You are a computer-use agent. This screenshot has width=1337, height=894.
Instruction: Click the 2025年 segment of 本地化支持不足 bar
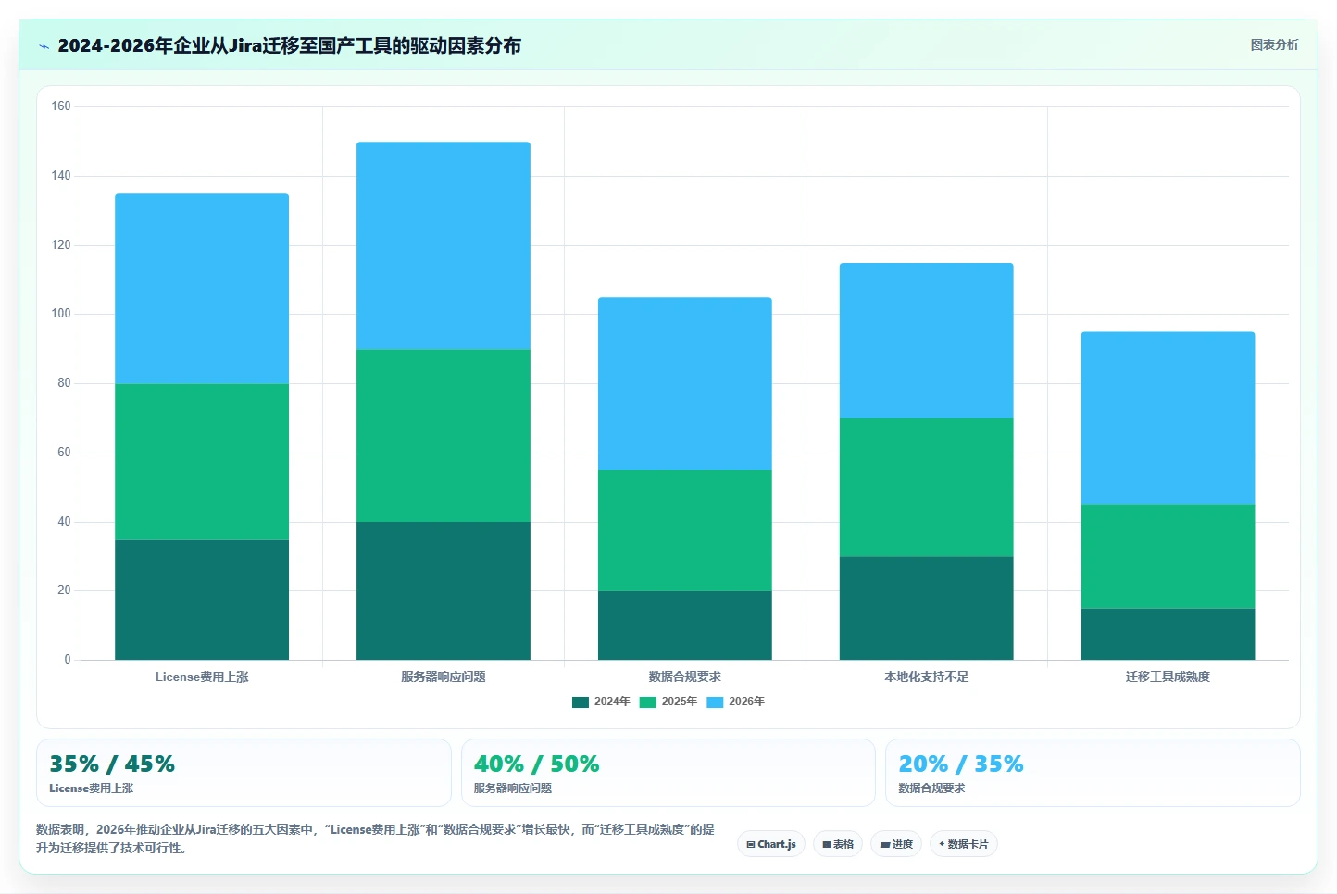tap(927, 488)
